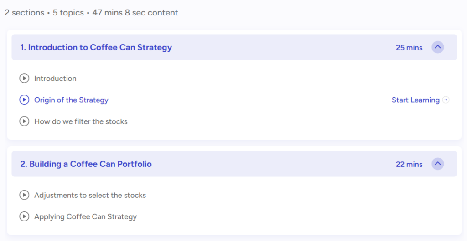Open Applying Coffee Can Strategy topic
The width and height of the screenshot is (467, 241).
(x=85, y=216)
